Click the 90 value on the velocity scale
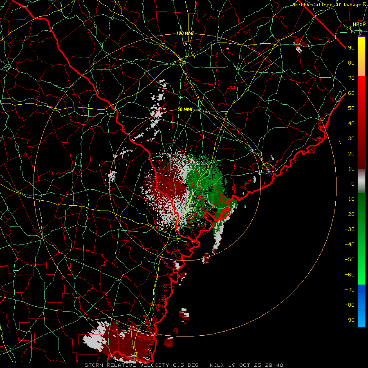 (x=351, y=48)
